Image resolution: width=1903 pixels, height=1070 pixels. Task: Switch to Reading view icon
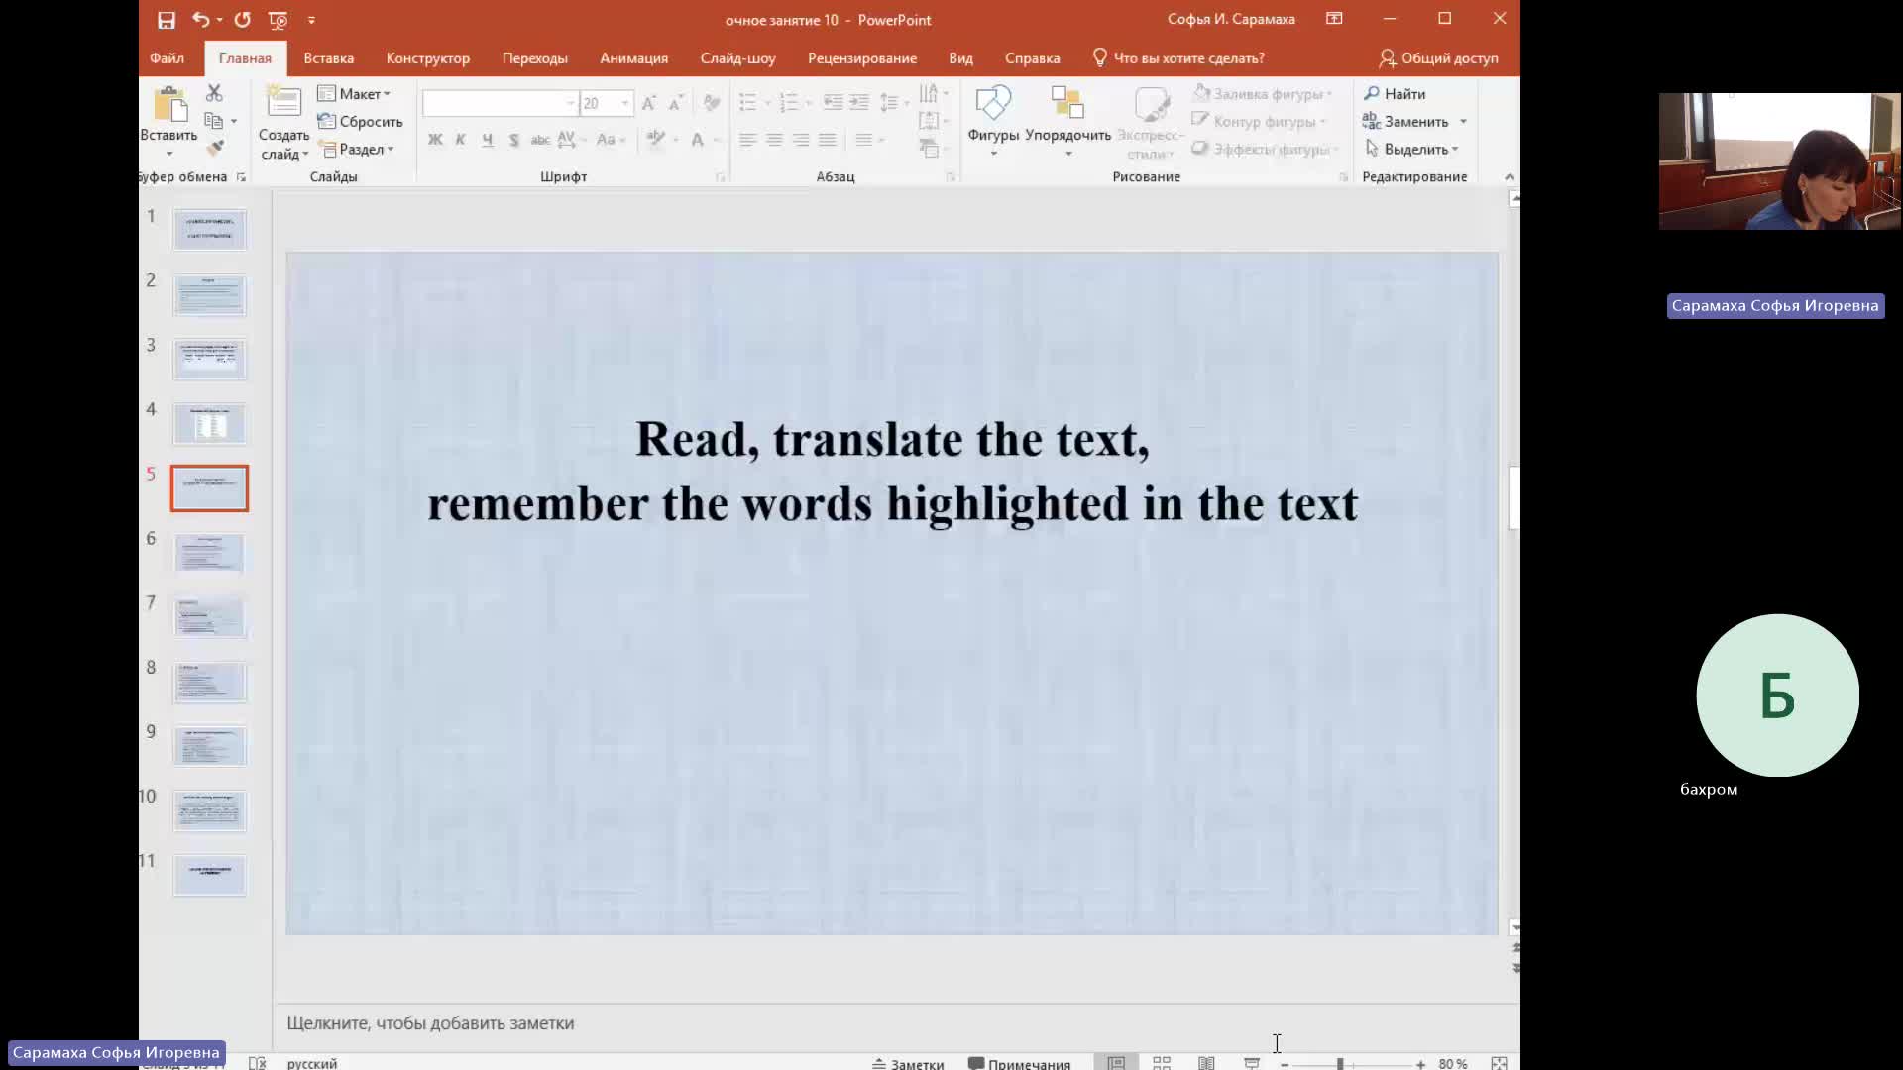[1206, 1063]
